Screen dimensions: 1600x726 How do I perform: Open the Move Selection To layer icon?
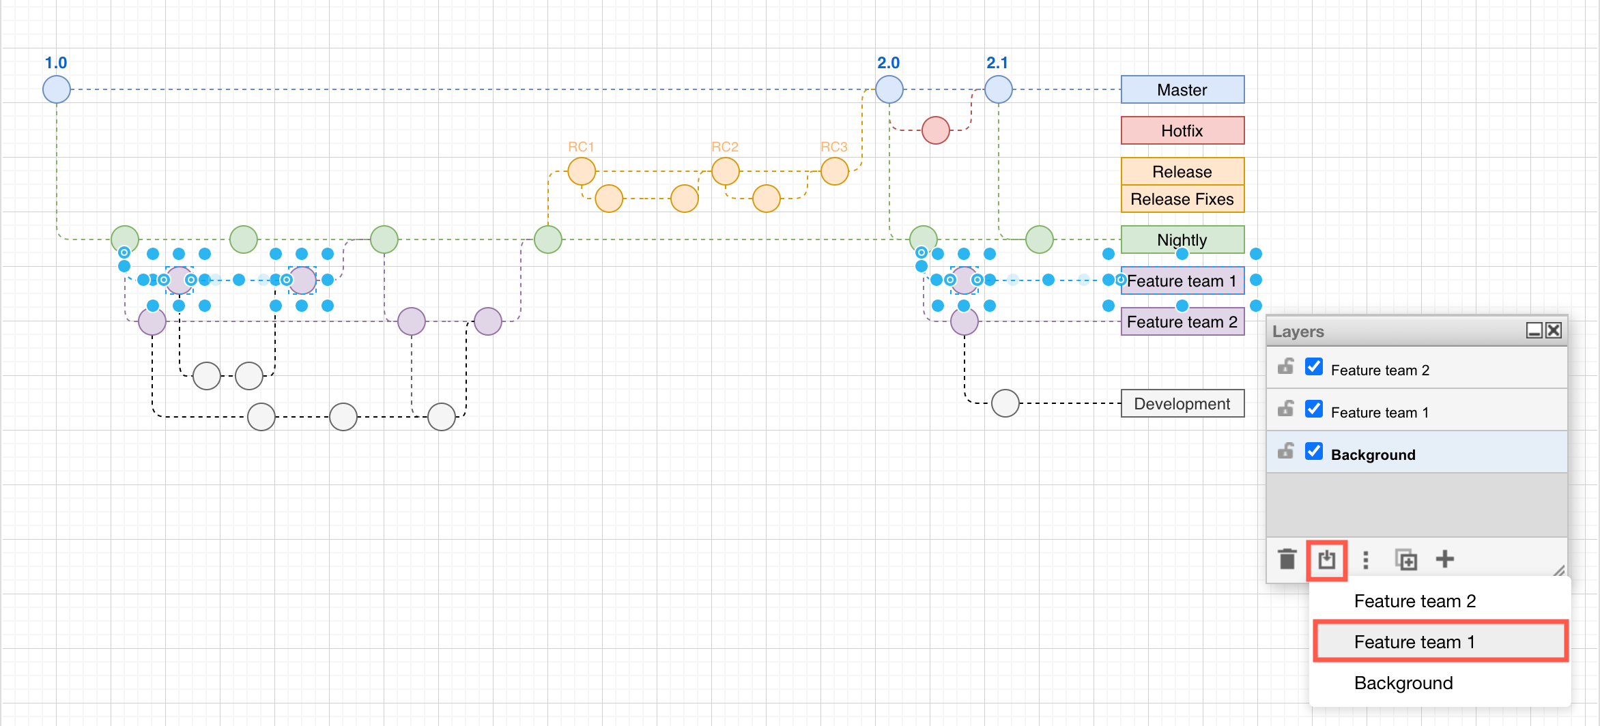pyautogui.click(x=1326, y=560)
